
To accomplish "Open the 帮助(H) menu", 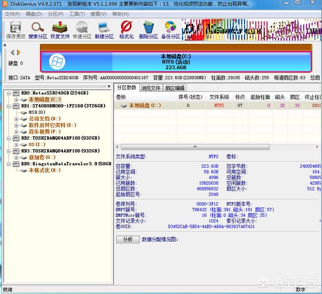I will click(x=120, y=14).
